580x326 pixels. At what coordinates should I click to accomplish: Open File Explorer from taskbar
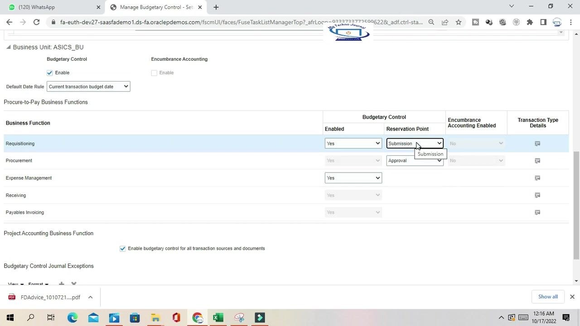[156, 317]
